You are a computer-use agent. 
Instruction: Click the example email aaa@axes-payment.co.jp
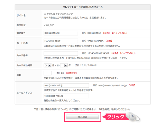pos(112,85)
